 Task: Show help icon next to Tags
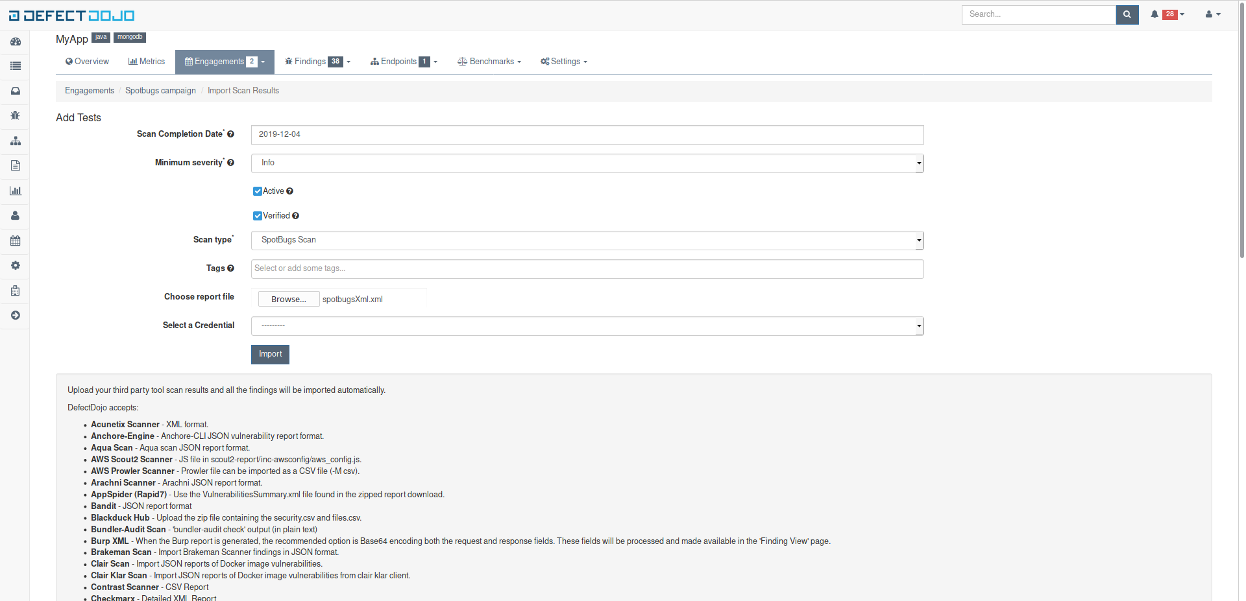point(230,268)
